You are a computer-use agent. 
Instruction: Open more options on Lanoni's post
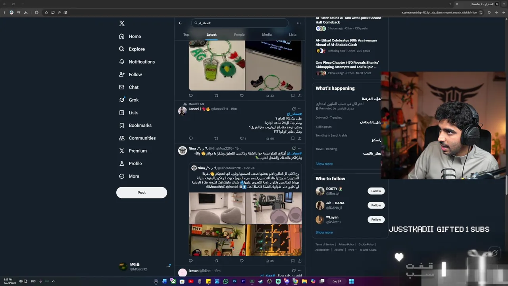point(300,109)
